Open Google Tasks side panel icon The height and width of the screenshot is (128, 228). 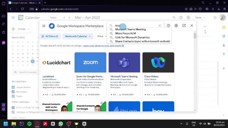click(x=224, y=36)
